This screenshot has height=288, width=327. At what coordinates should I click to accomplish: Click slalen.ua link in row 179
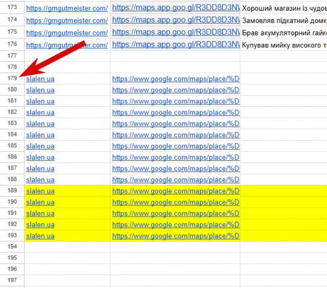tap(41, 79)
